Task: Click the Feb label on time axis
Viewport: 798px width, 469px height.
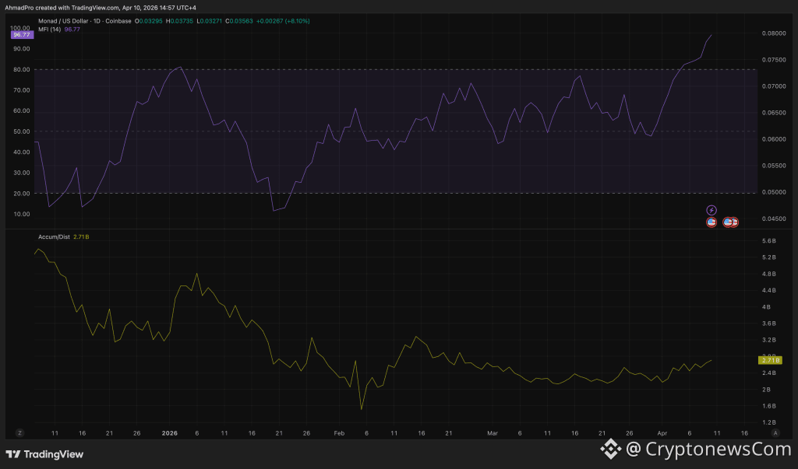Action: [340, 433]
